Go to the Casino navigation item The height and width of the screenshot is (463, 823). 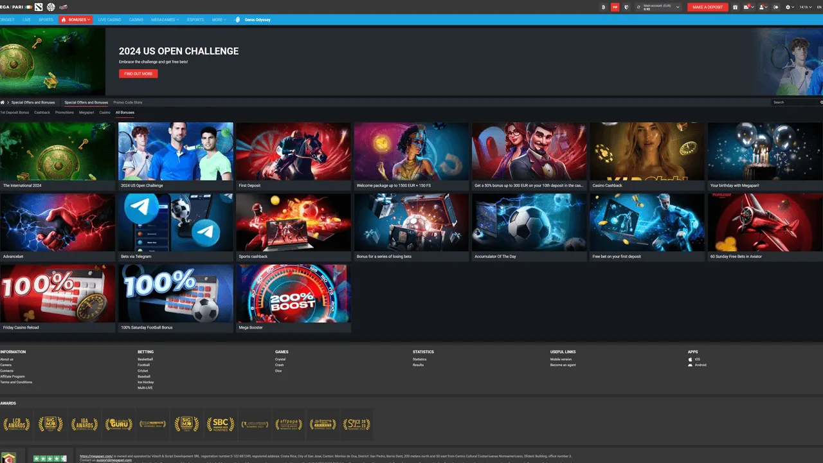(x=136, y=20)
